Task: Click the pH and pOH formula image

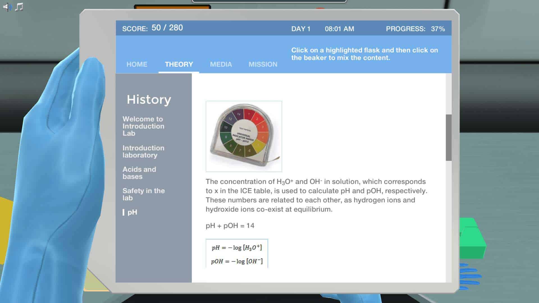Action: coord(237,254)
